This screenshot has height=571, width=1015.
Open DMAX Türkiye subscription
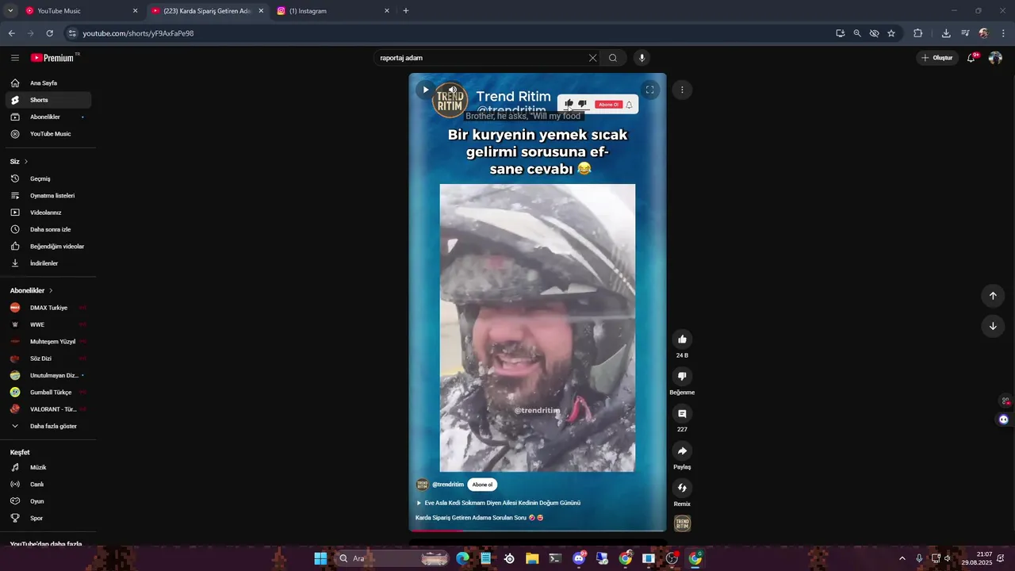click(48, 308)
